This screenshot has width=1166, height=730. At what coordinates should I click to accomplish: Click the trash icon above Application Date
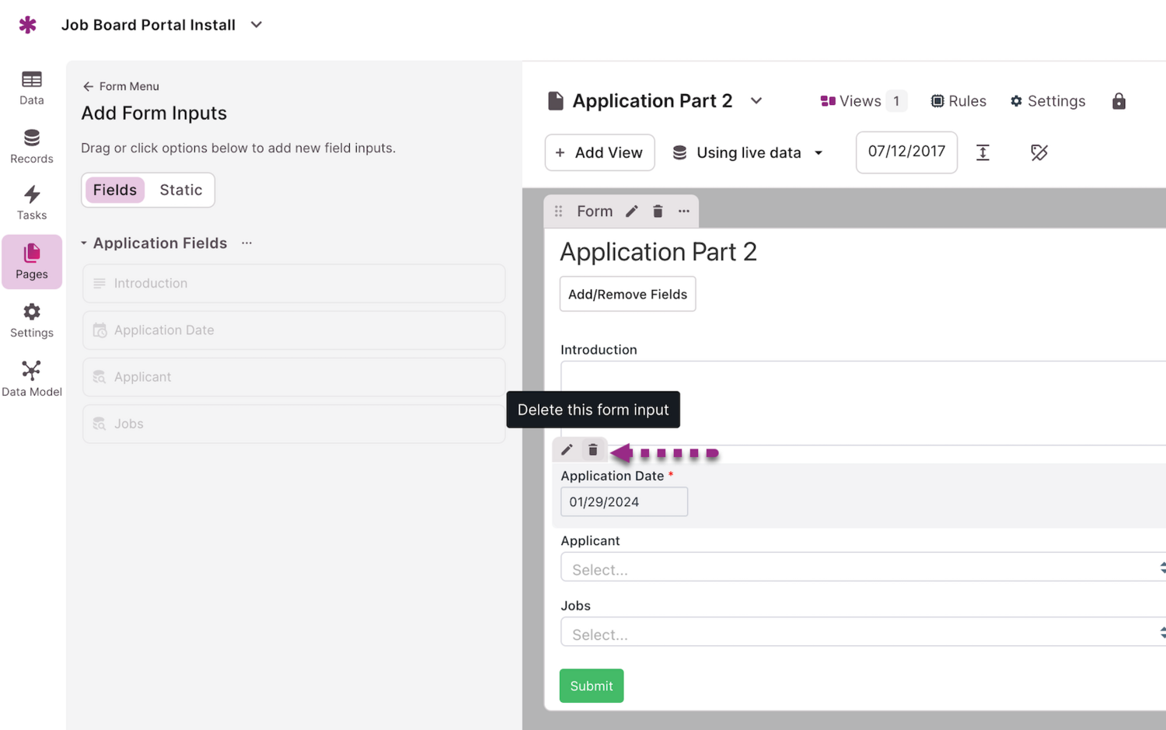click(593, 450)
